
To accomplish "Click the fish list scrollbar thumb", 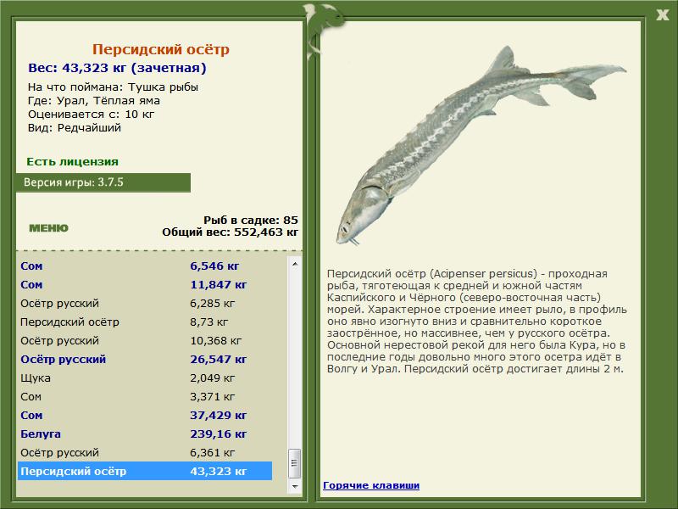I will (294, 463).
